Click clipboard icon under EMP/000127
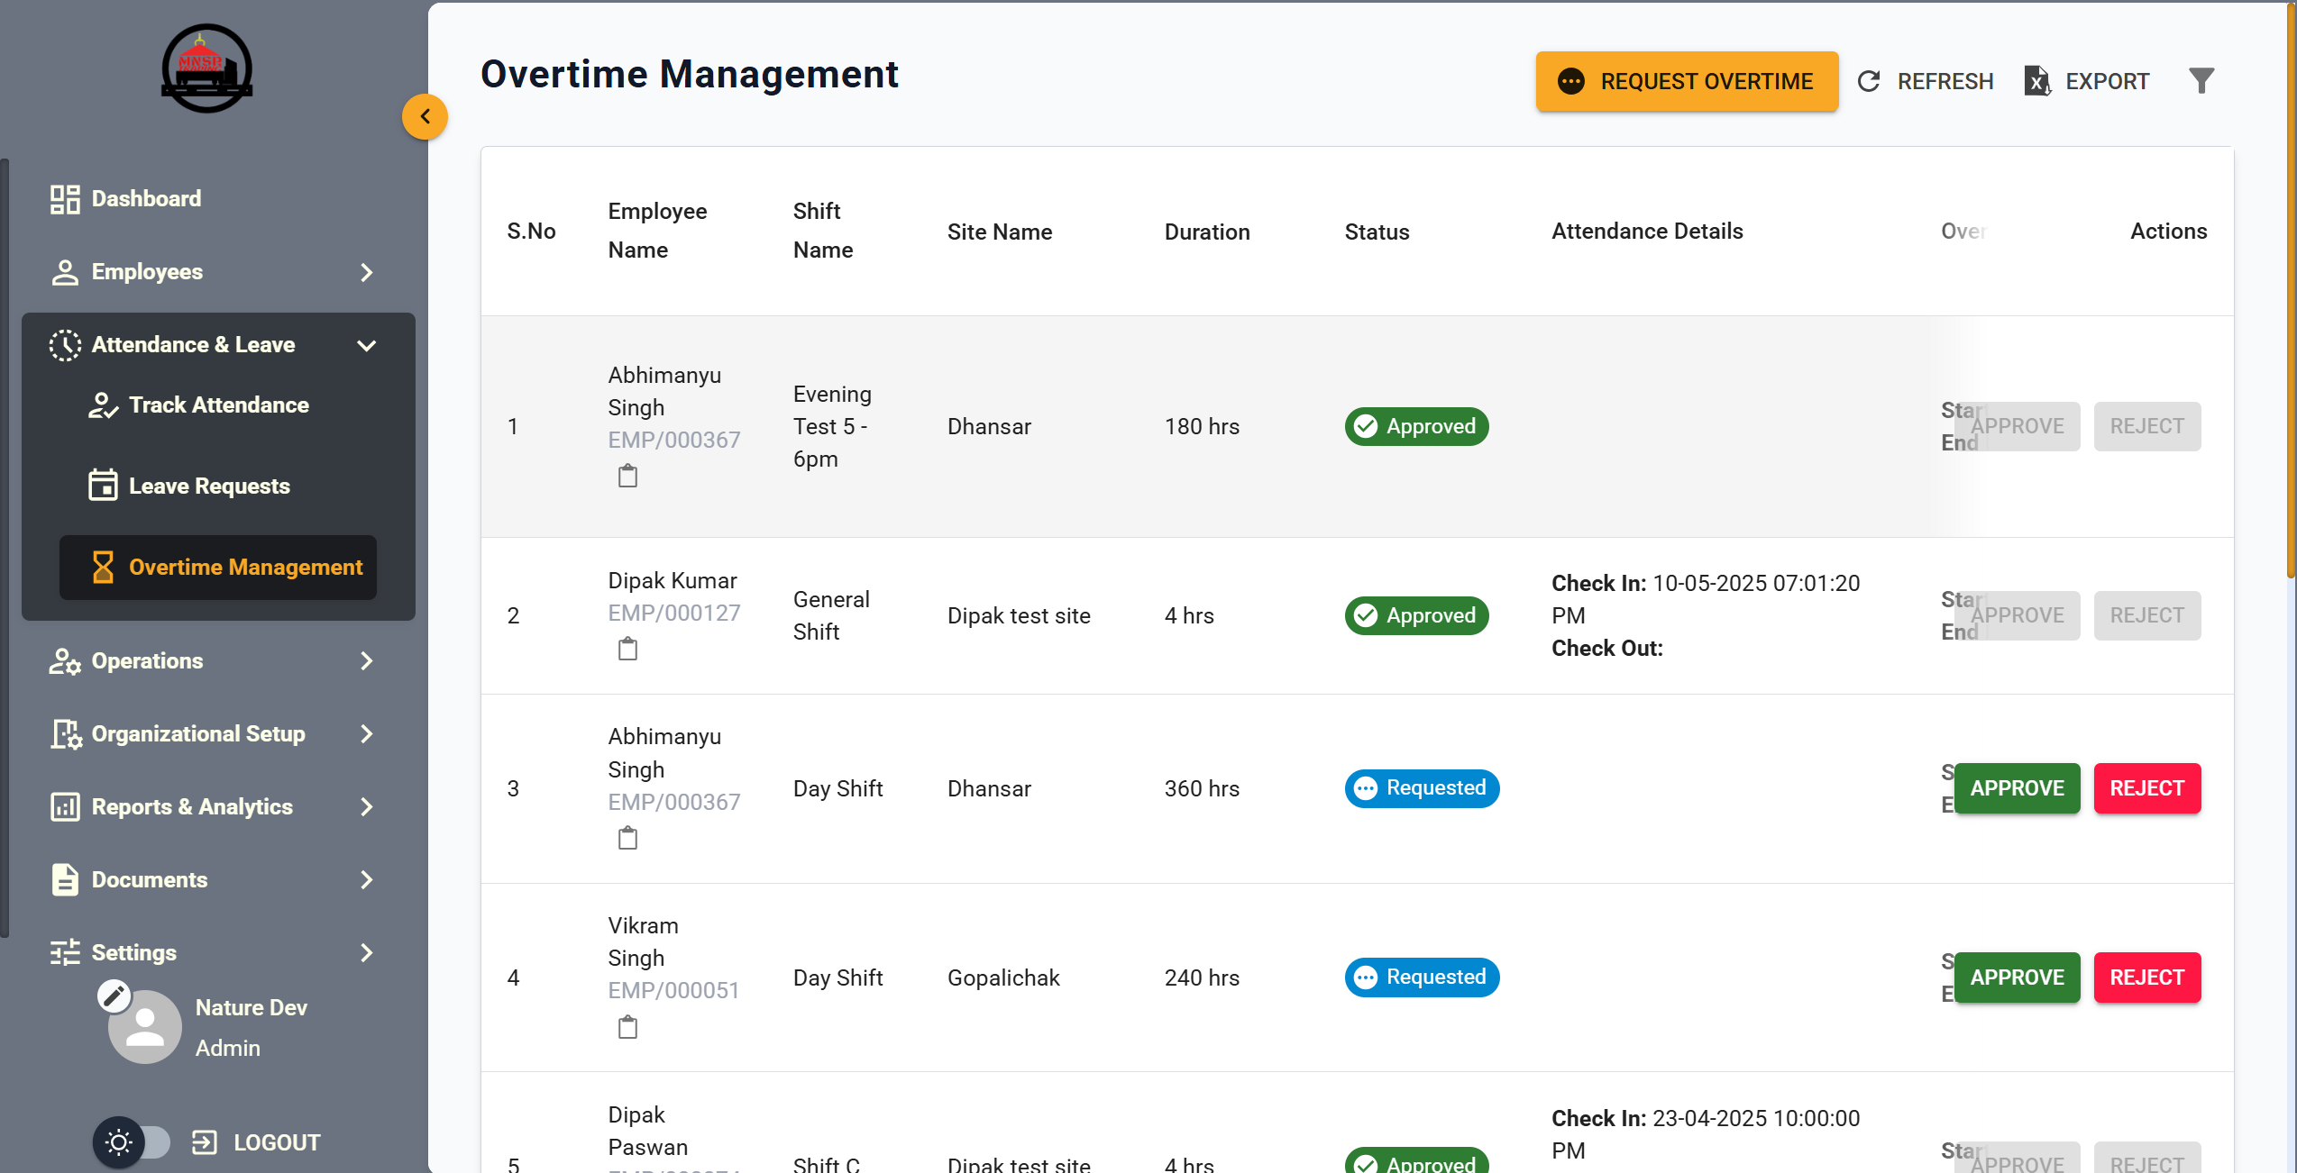Image resolution: width=2297 pixels, height=1173 pixels. click(627, 649)
